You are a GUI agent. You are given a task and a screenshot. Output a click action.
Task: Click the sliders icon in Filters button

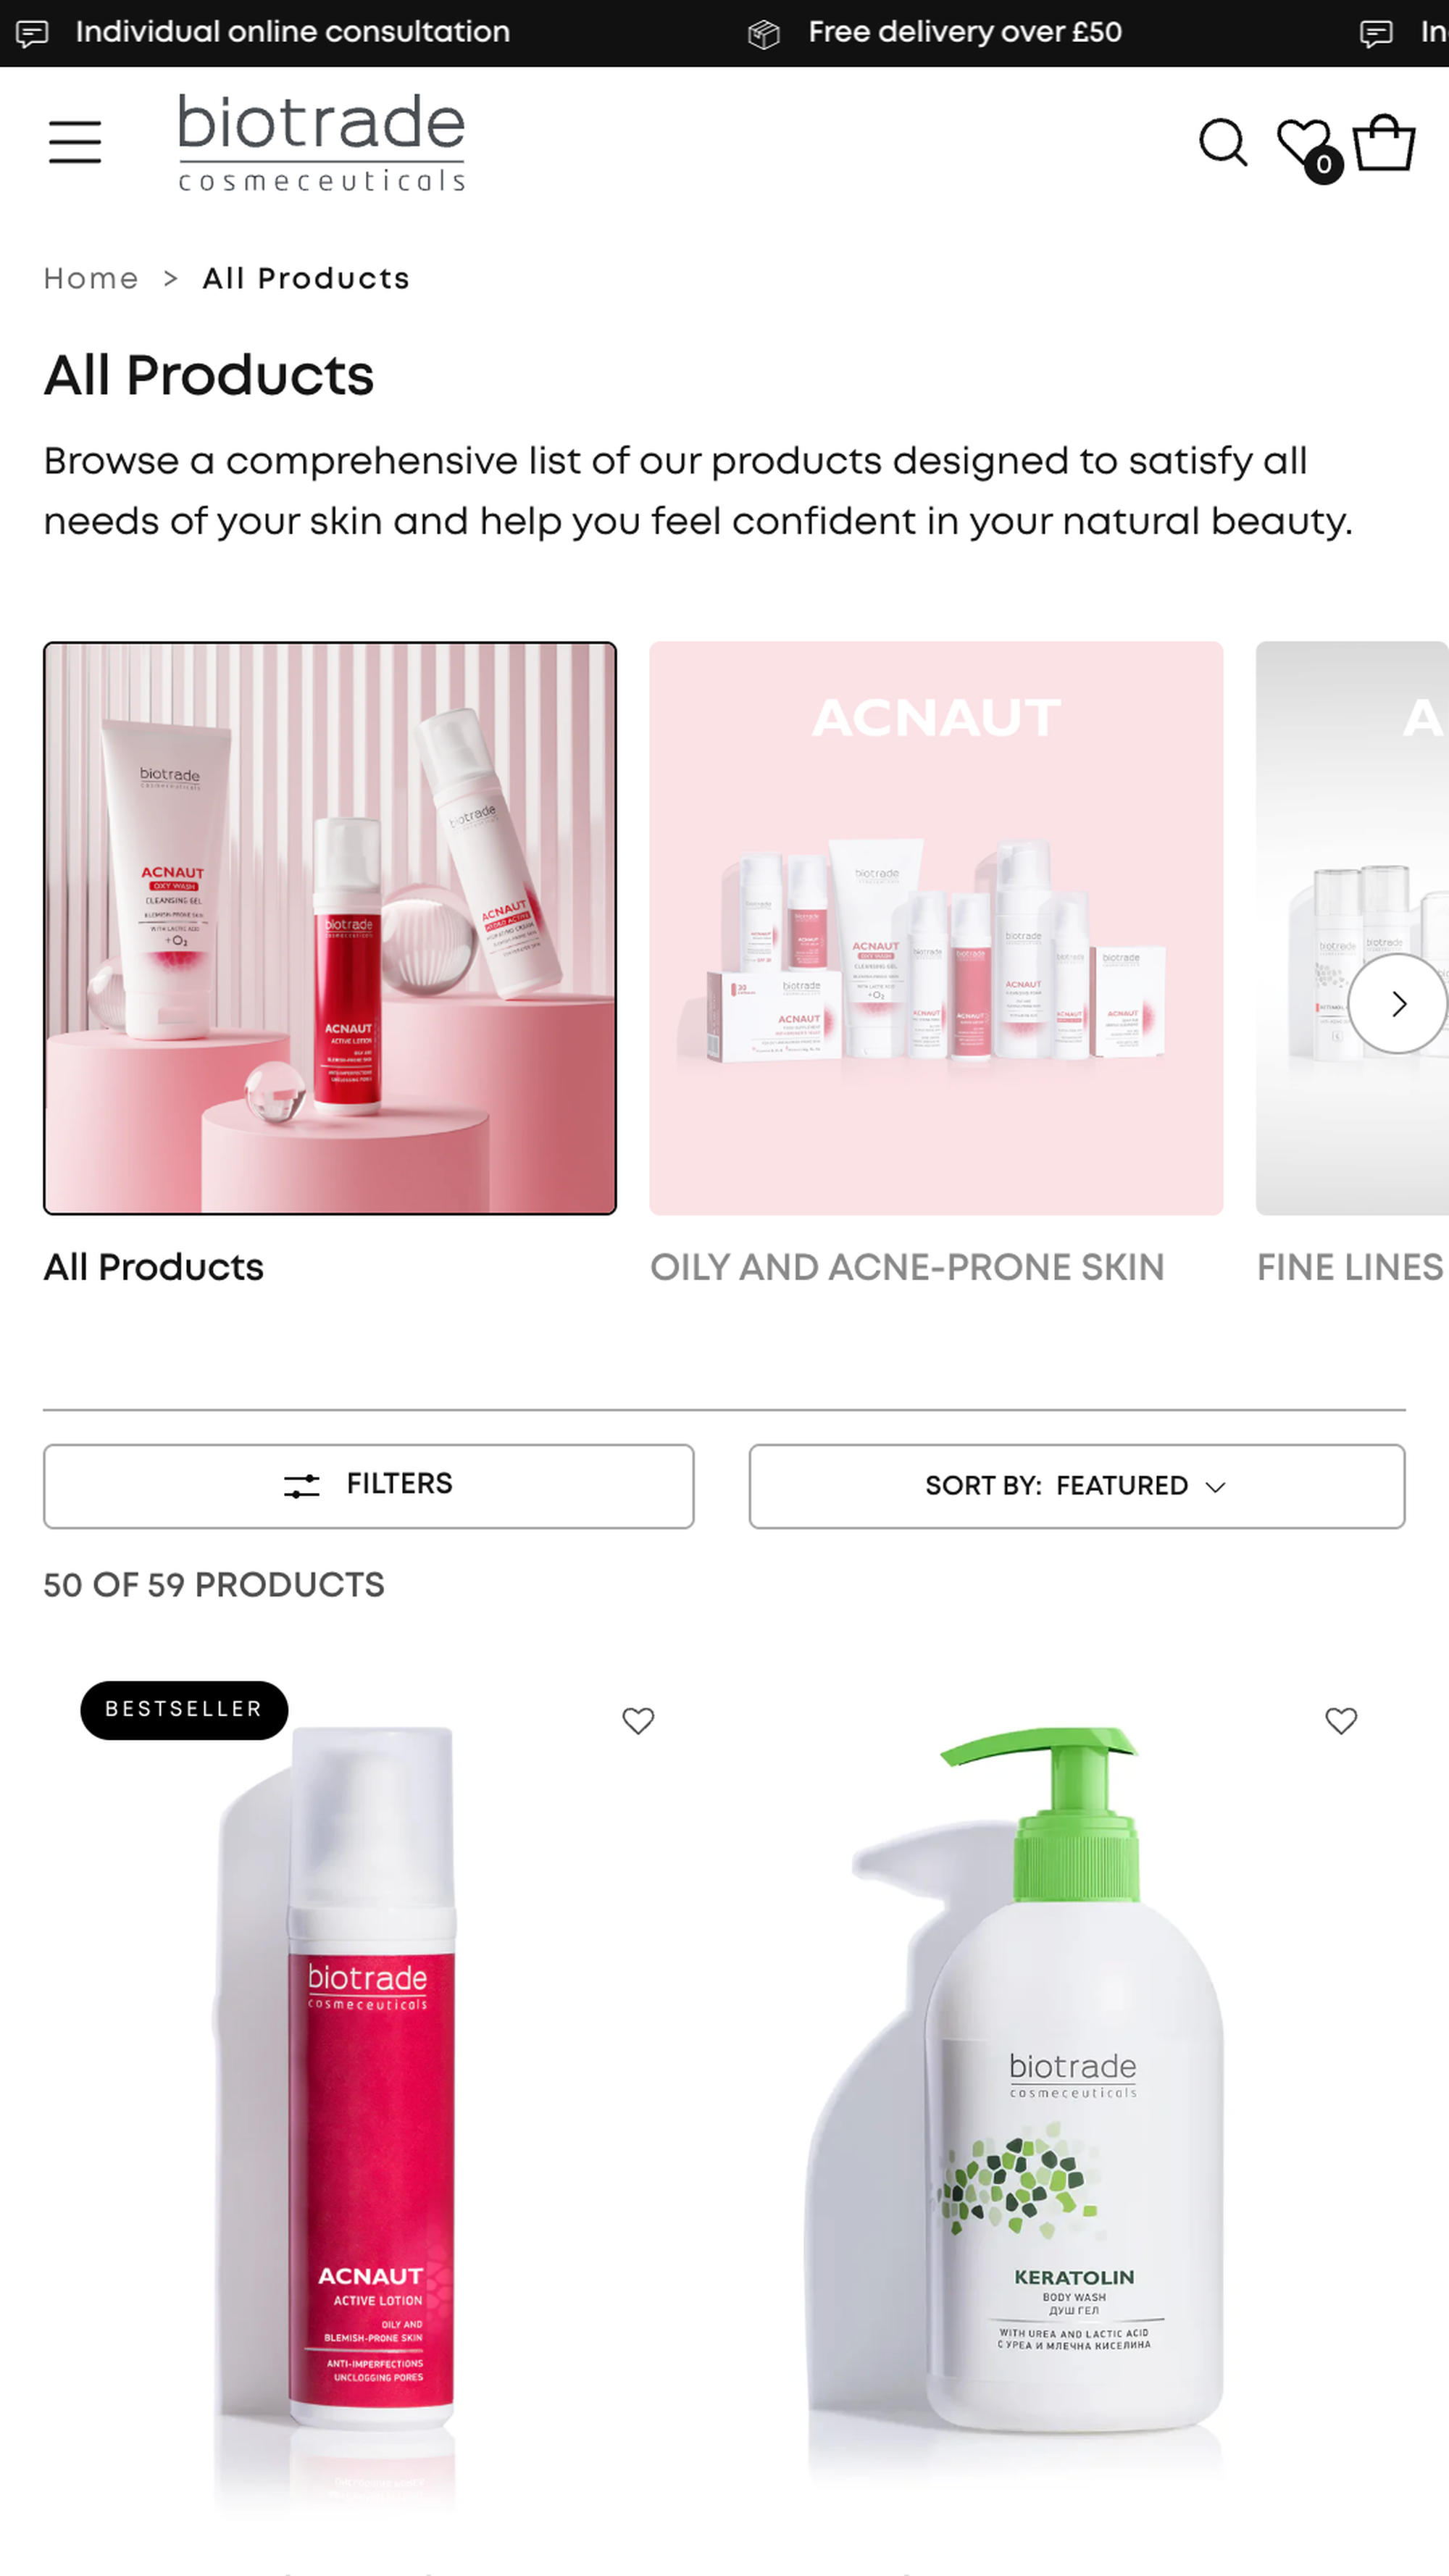[302, 1486]
